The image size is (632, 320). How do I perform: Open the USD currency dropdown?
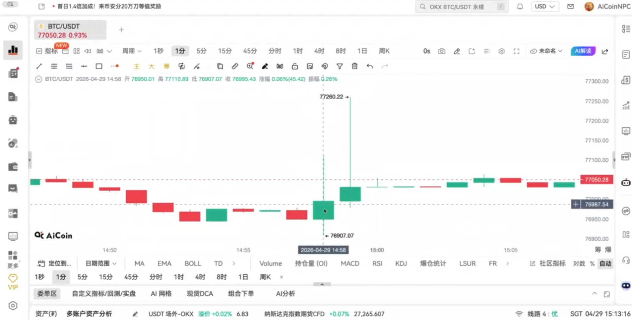tap(545, 6)
